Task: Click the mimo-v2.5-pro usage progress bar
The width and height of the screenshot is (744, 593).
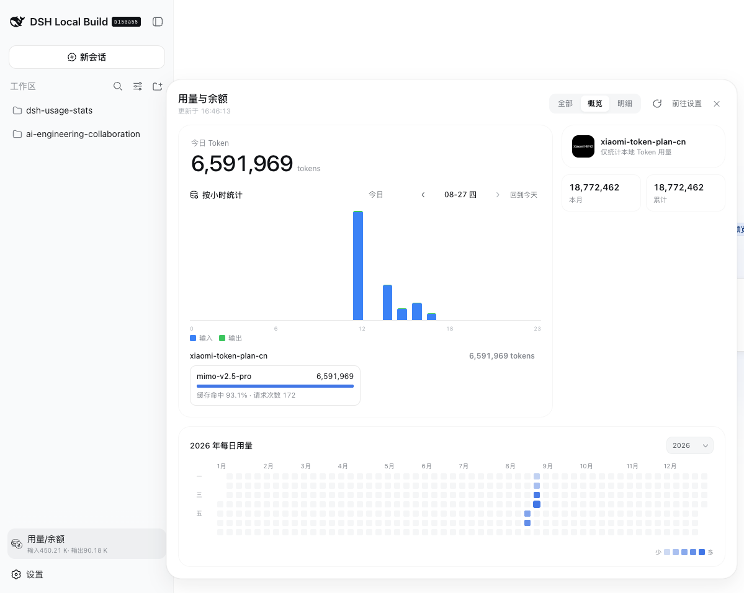Action: (x=276, y=386)
